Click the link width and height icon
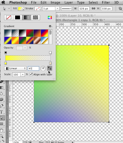Viewport: 123px width, 143px height. point(93,9)
